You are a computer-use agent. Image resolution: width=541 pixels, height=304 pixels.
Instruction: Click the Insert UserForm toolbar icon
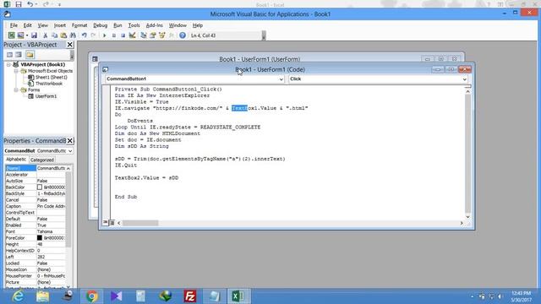[x=20, y=35]
